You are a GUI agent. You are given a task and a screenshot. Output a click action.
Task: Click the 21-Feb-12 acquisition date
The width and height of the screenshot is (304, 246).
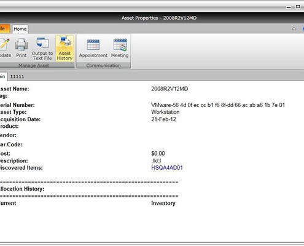(163, 119)
